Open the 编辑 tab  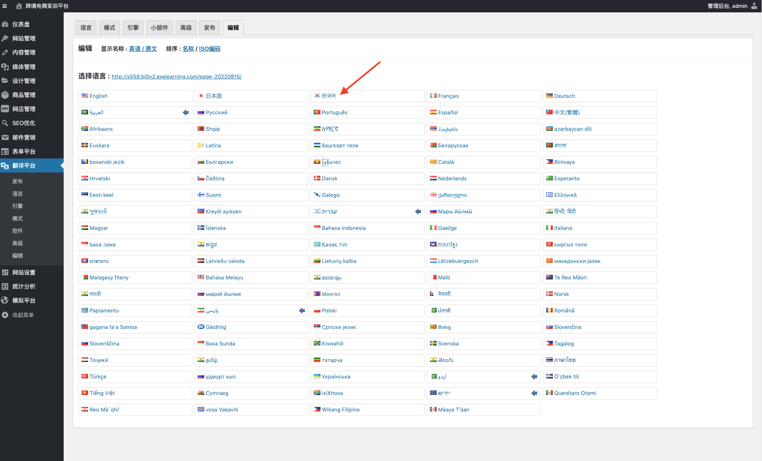(x=233, y=28)
